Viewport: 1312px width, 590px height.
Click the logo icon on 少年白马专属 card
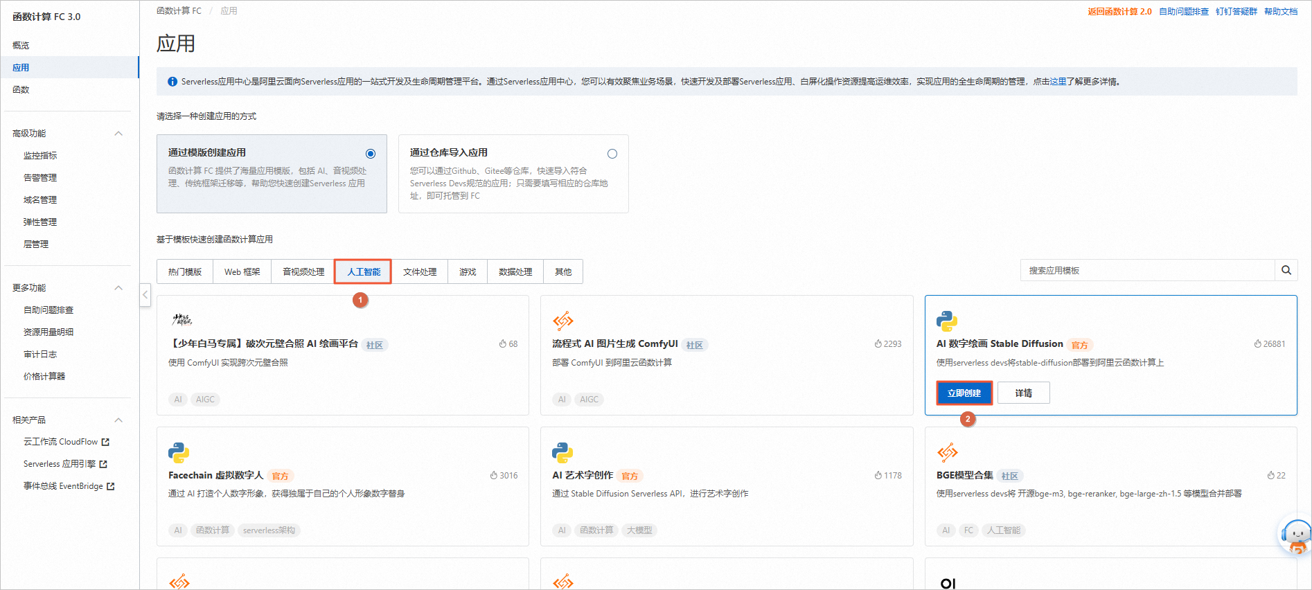click(x=181, y=319)
